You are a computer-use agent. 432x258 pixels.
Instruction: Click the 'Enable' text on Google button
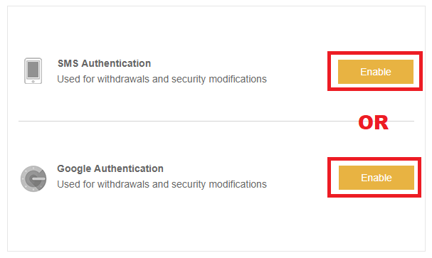(376, 178)
